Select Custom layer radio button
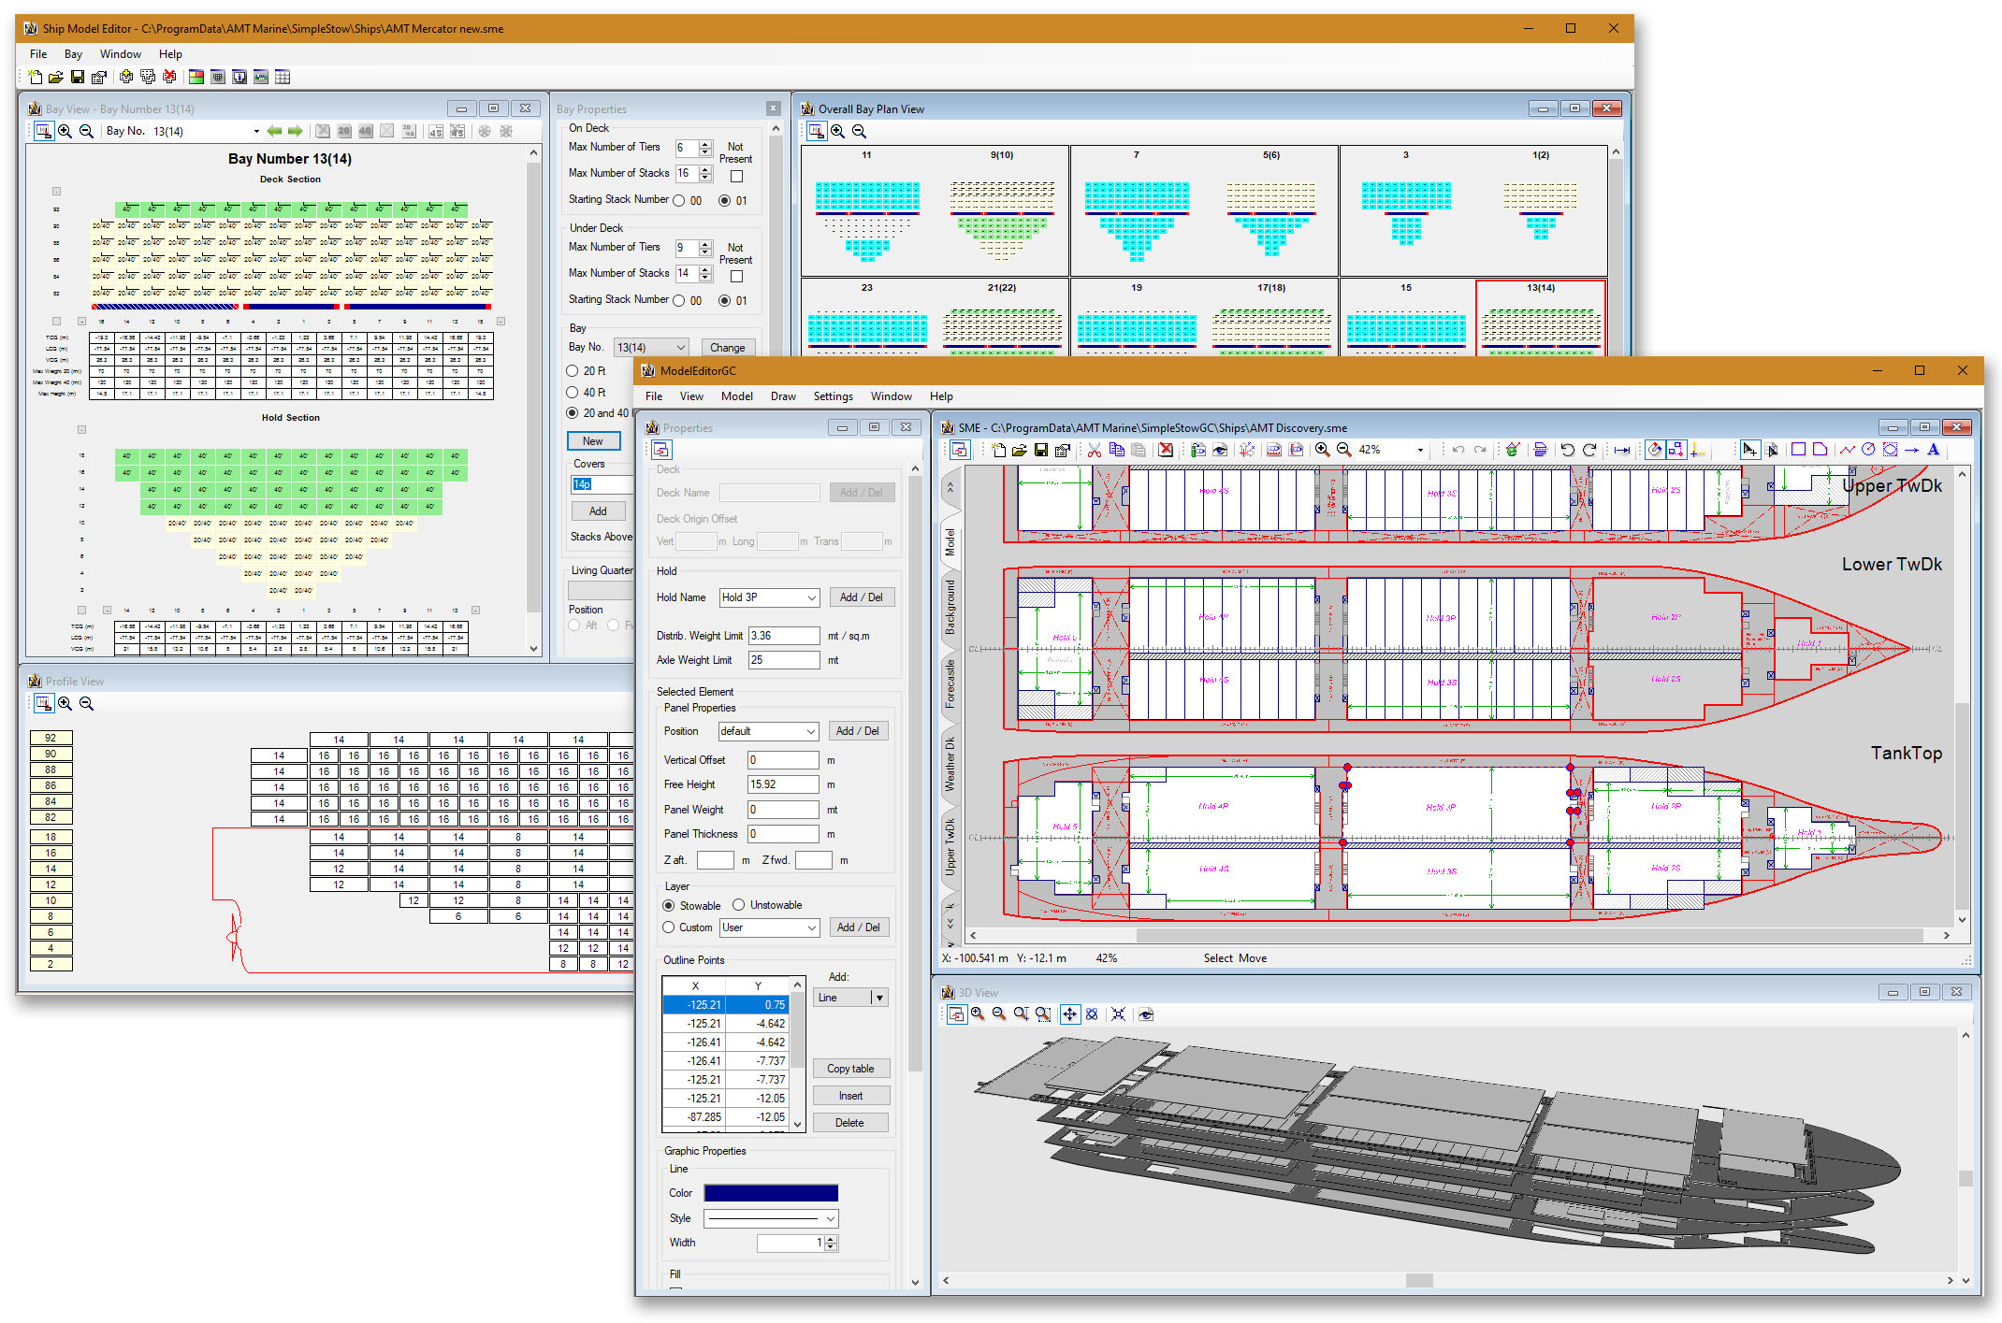 click(669, 928)
